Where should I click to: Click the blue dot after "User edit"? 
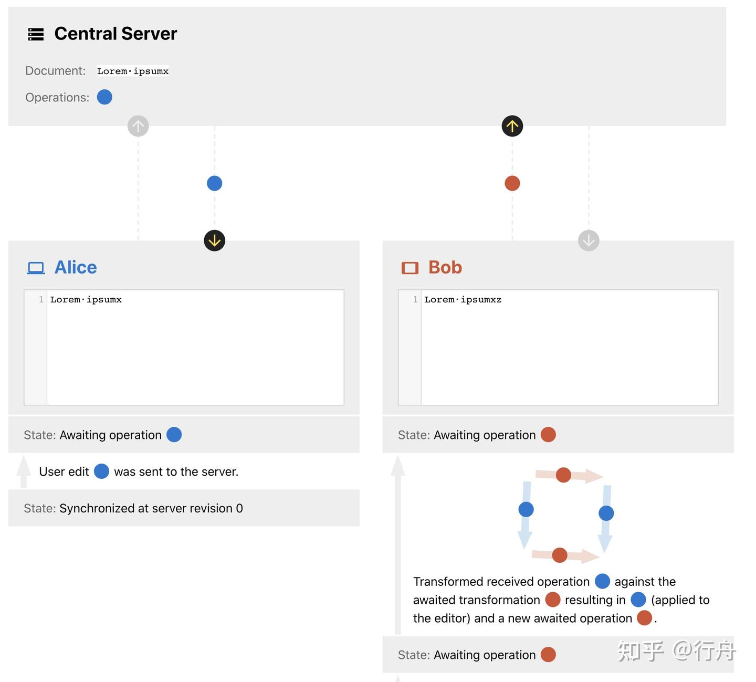[101, 471]
